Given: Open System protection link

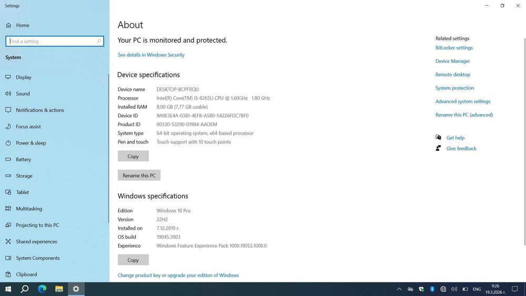Looking at the screenshot, I should (x=454, y=88).
